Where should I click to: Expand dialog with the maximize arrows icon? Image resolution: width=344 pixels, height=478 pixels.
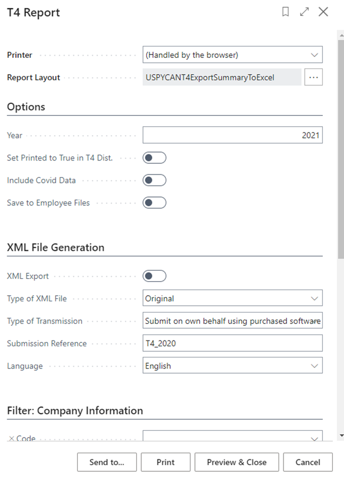pos(304,12)
